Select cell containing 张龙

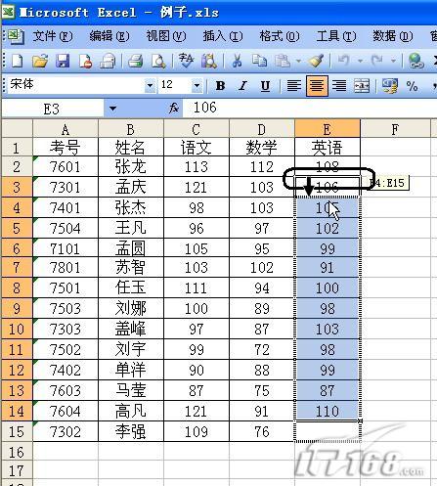tap(131, 166)
